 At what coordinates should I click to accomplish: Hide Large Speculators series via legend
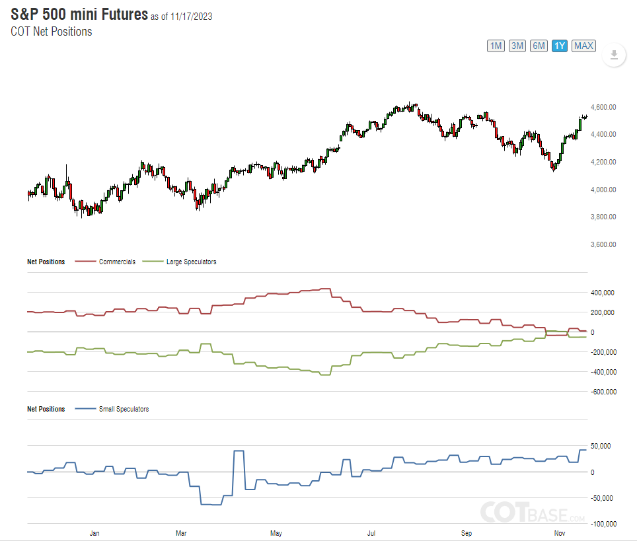pos(190,262)
